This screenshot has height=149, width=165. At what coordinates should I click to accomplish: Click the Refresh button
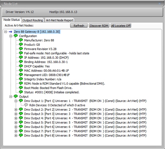pyautogui.click(x=79, y=25)
